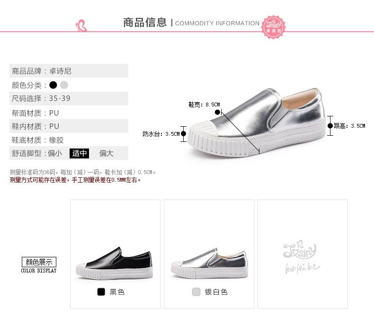This screenshot has width=374, height=315.
Task: Choose the highlighted 适中 fit option
Action: (x=79, y=153)
